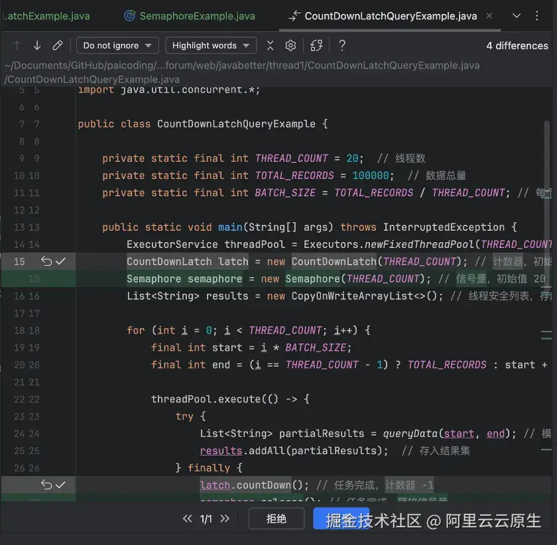The height and width of the screenshot is (545, 557).
Task: Jump to next difference arrow
Action: (37, 46)
